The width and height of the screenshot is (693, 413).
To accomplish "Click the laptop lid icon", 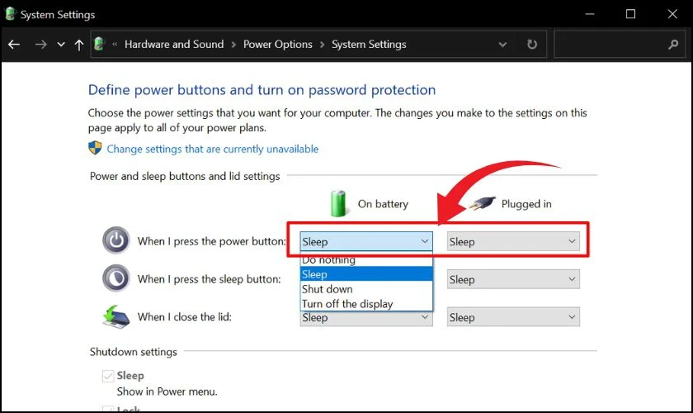I will pos(115,316).
